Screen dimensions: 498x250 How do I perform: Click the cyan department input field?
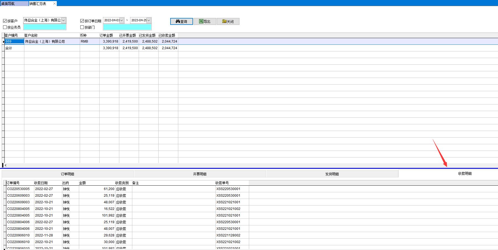127,27
